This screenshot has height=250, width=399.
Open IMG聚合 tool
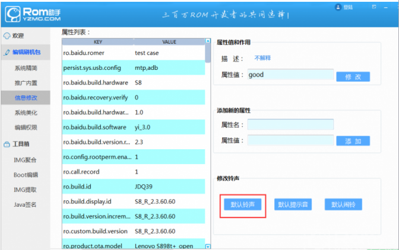pyautogui.click(x=25, y=160)
